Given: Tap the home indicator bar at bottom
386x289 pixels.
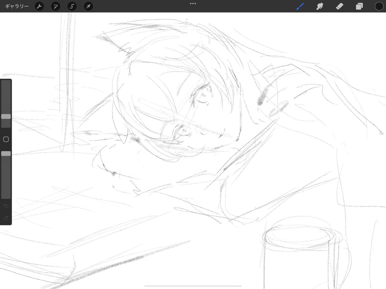Looking at the screenshot, I should tap(193, 286).
